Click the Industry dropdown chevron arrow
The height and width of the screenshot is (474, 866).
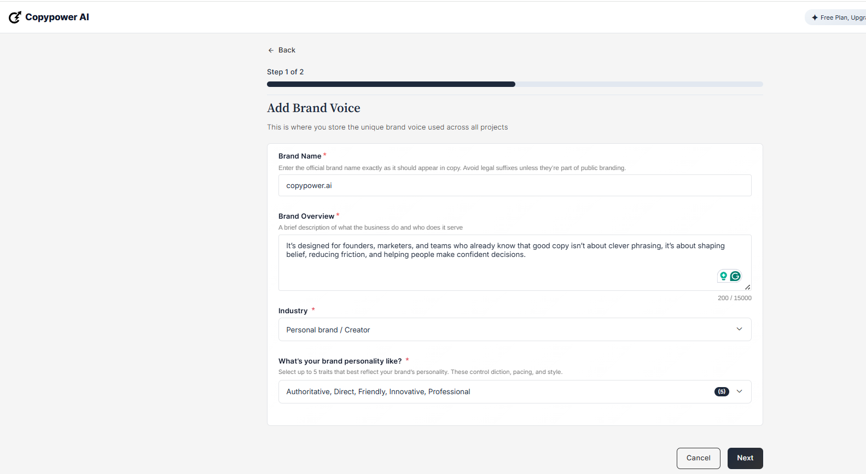[x=739, y=329]
